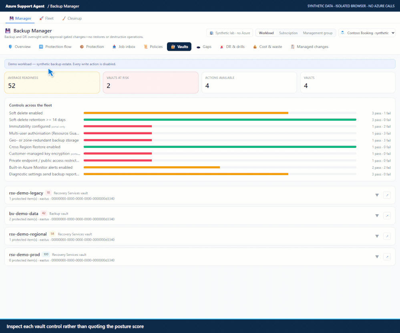
Task: Open rsv-demo-legacy vault external link icon
Action: (387, 195)
